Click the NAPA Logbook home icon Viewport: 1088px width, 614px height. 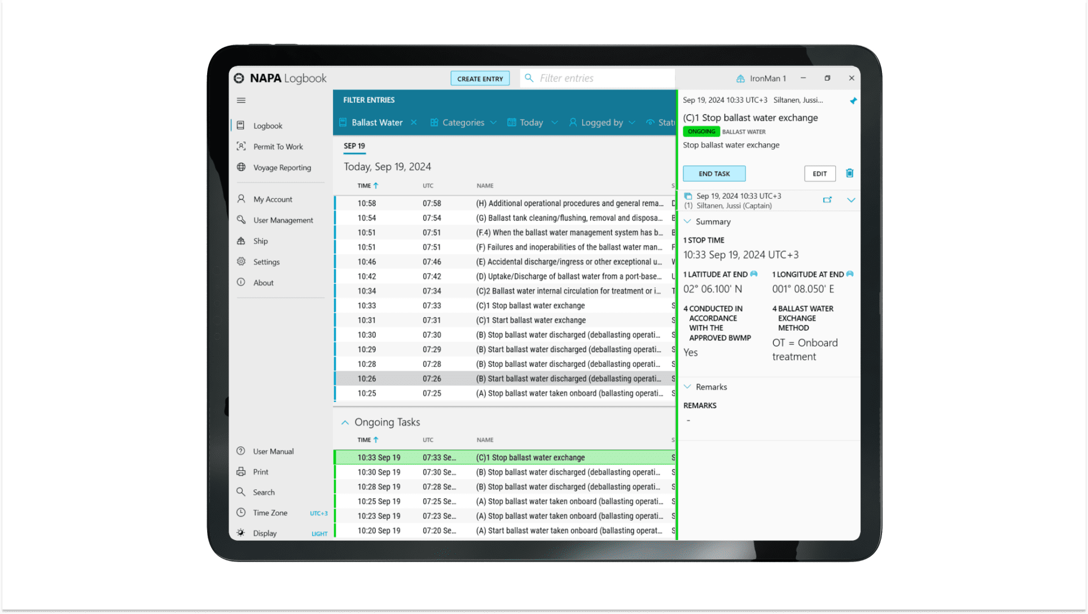(240, 78)
